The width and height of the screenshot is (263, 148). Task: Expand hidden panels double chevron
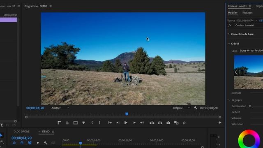18,6
